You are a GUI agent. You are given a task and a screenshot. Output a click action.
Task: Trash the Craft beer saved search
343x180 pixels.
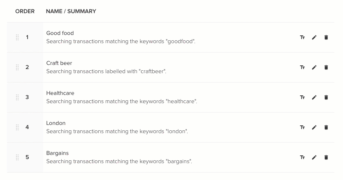point(326,67)
